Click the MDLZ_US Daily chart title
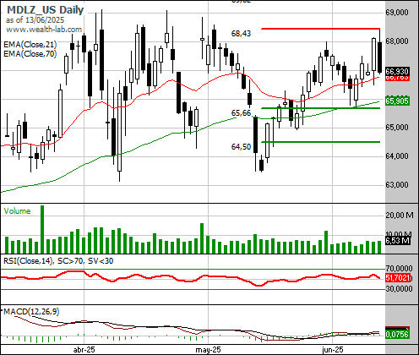The width and height of the screenshot is (419, 355). click(x=45, y=10)
